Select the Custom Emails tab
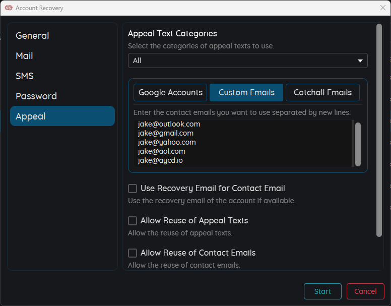 pos(246,93)
